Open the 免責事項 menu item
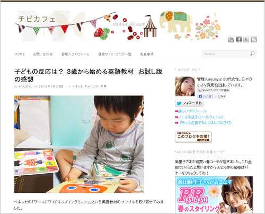The image size is (265, 214). pos(147,54)
